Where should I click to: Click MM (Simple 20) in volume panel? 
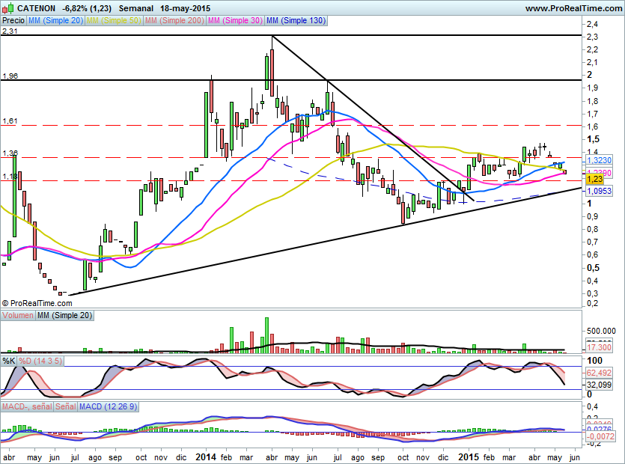[x=65, y=316]
